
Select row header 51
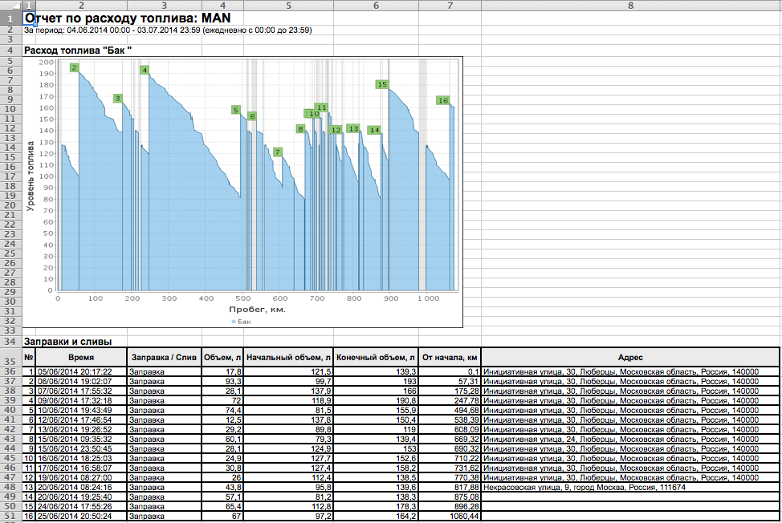(10, 517)
